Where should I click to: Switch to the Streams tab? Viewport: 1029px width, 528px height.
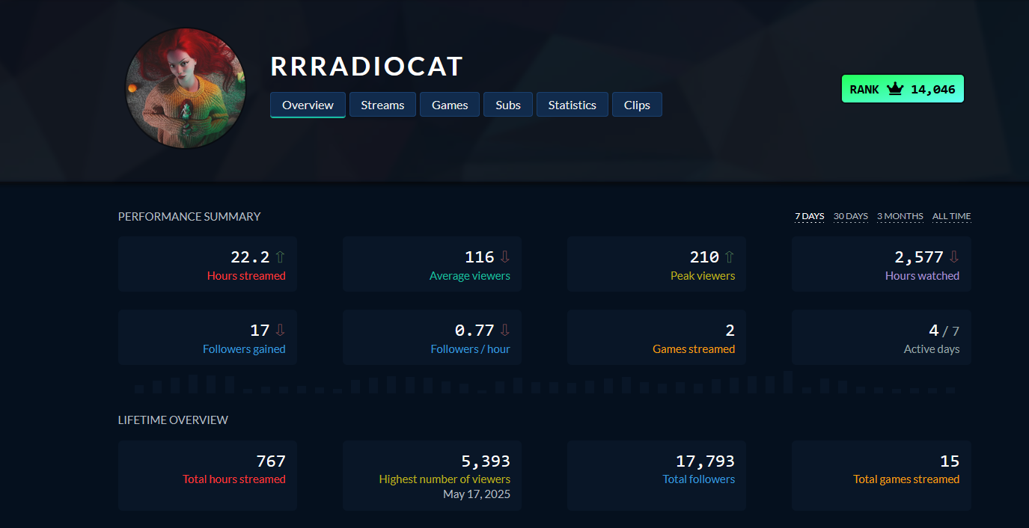point(382,105)
